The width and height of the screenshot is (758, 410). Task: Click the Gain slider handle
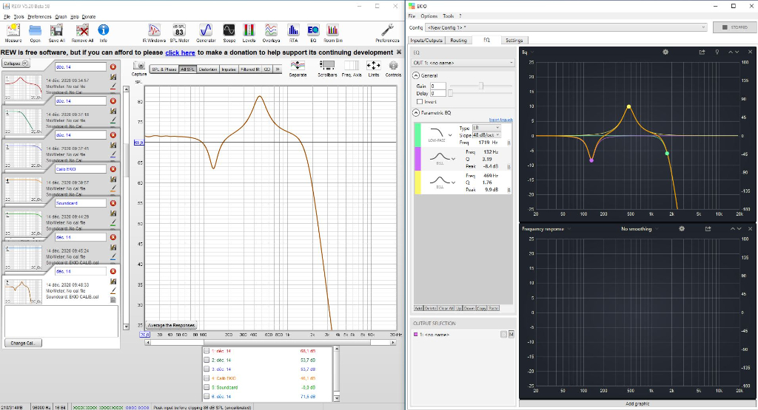pos(481,86)
